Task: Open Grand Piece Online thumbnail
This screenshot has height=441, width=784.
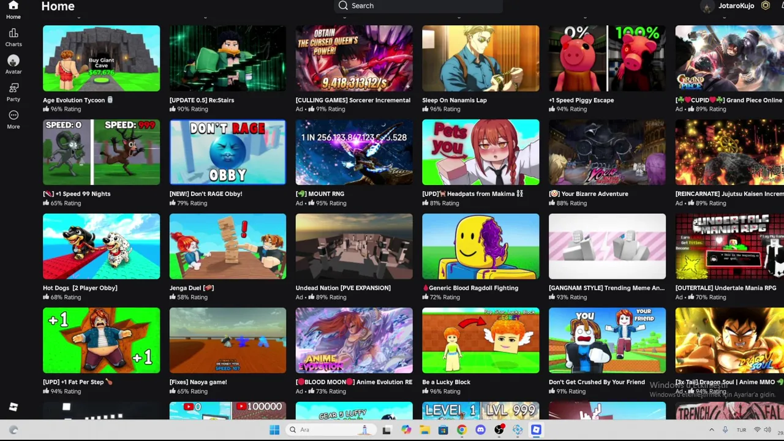Action: tap(729, 58)
